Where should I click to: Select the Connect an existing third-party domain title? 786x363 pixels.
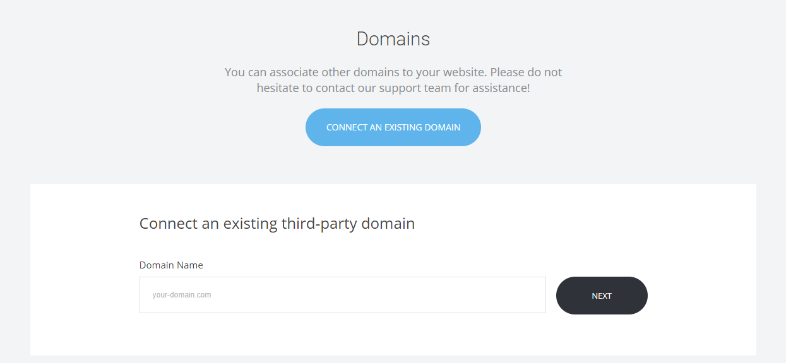(277, 223)
